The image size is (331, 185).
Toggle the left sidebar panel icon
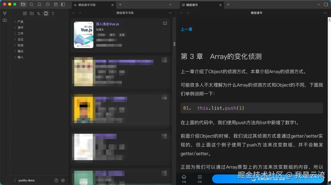point(63,4)
